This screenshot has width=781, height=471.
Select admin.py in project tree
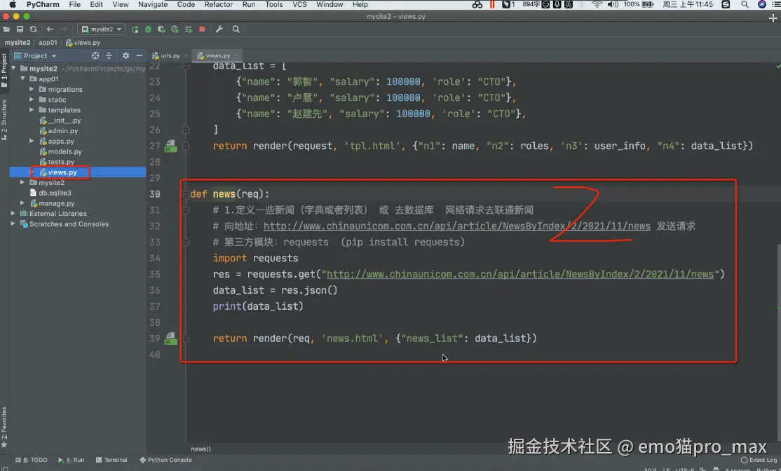59,131
